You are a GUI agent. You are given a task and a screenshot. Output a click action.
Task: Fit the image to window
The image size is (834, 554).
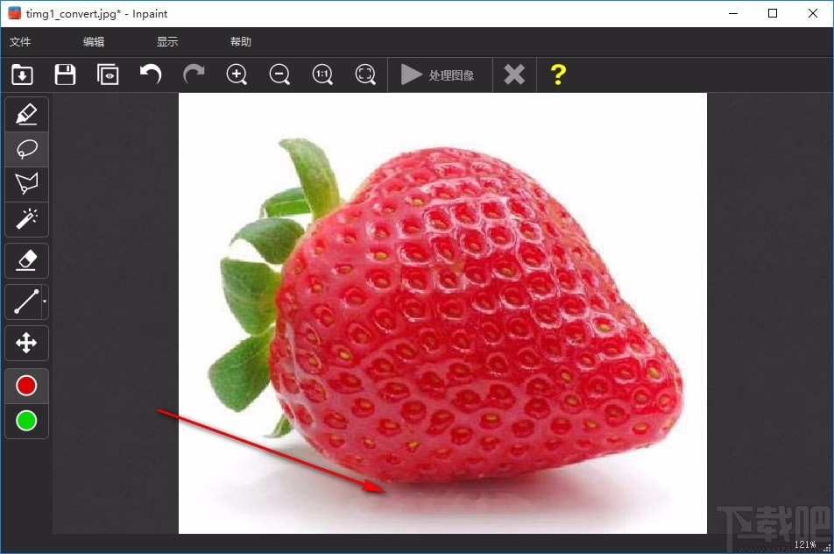pos(365,75)
